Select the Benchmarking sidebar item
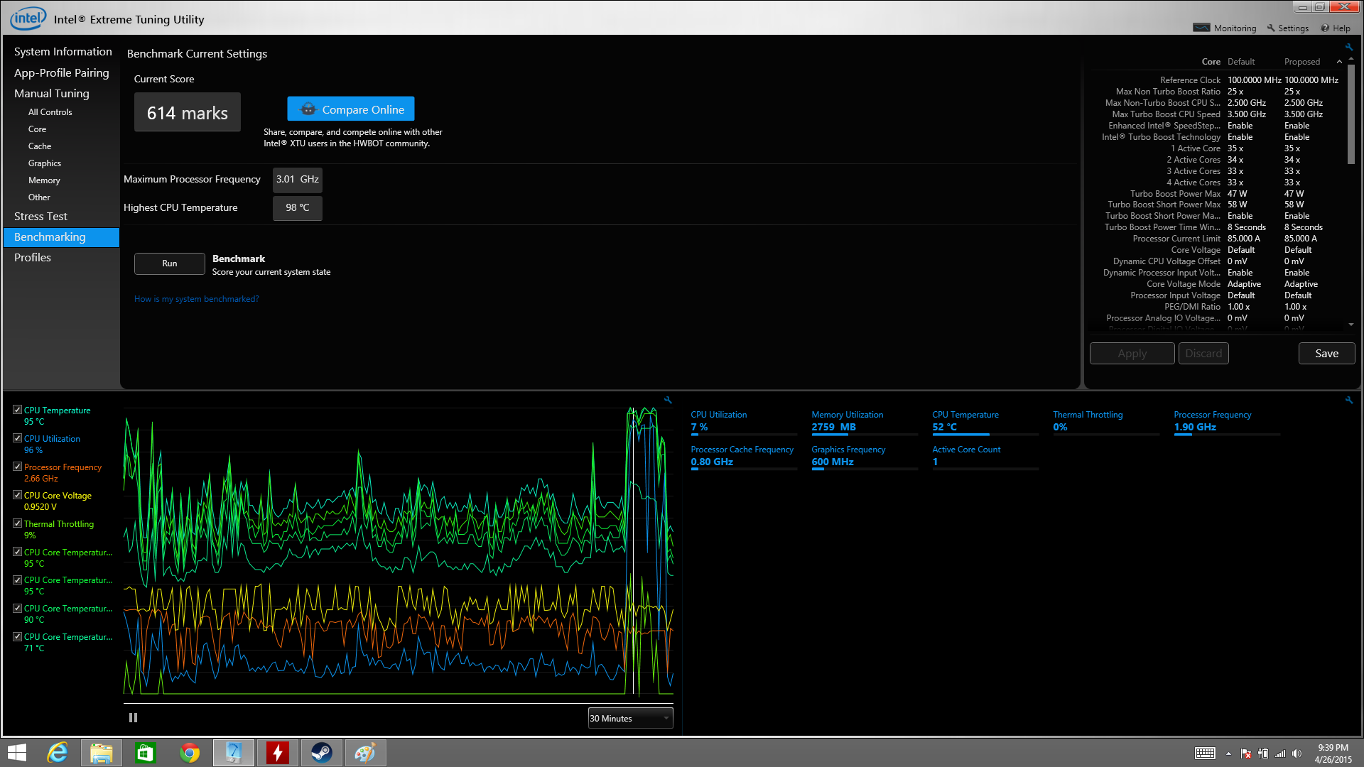Screen dimensions: 1364x767 click(62, 237)
